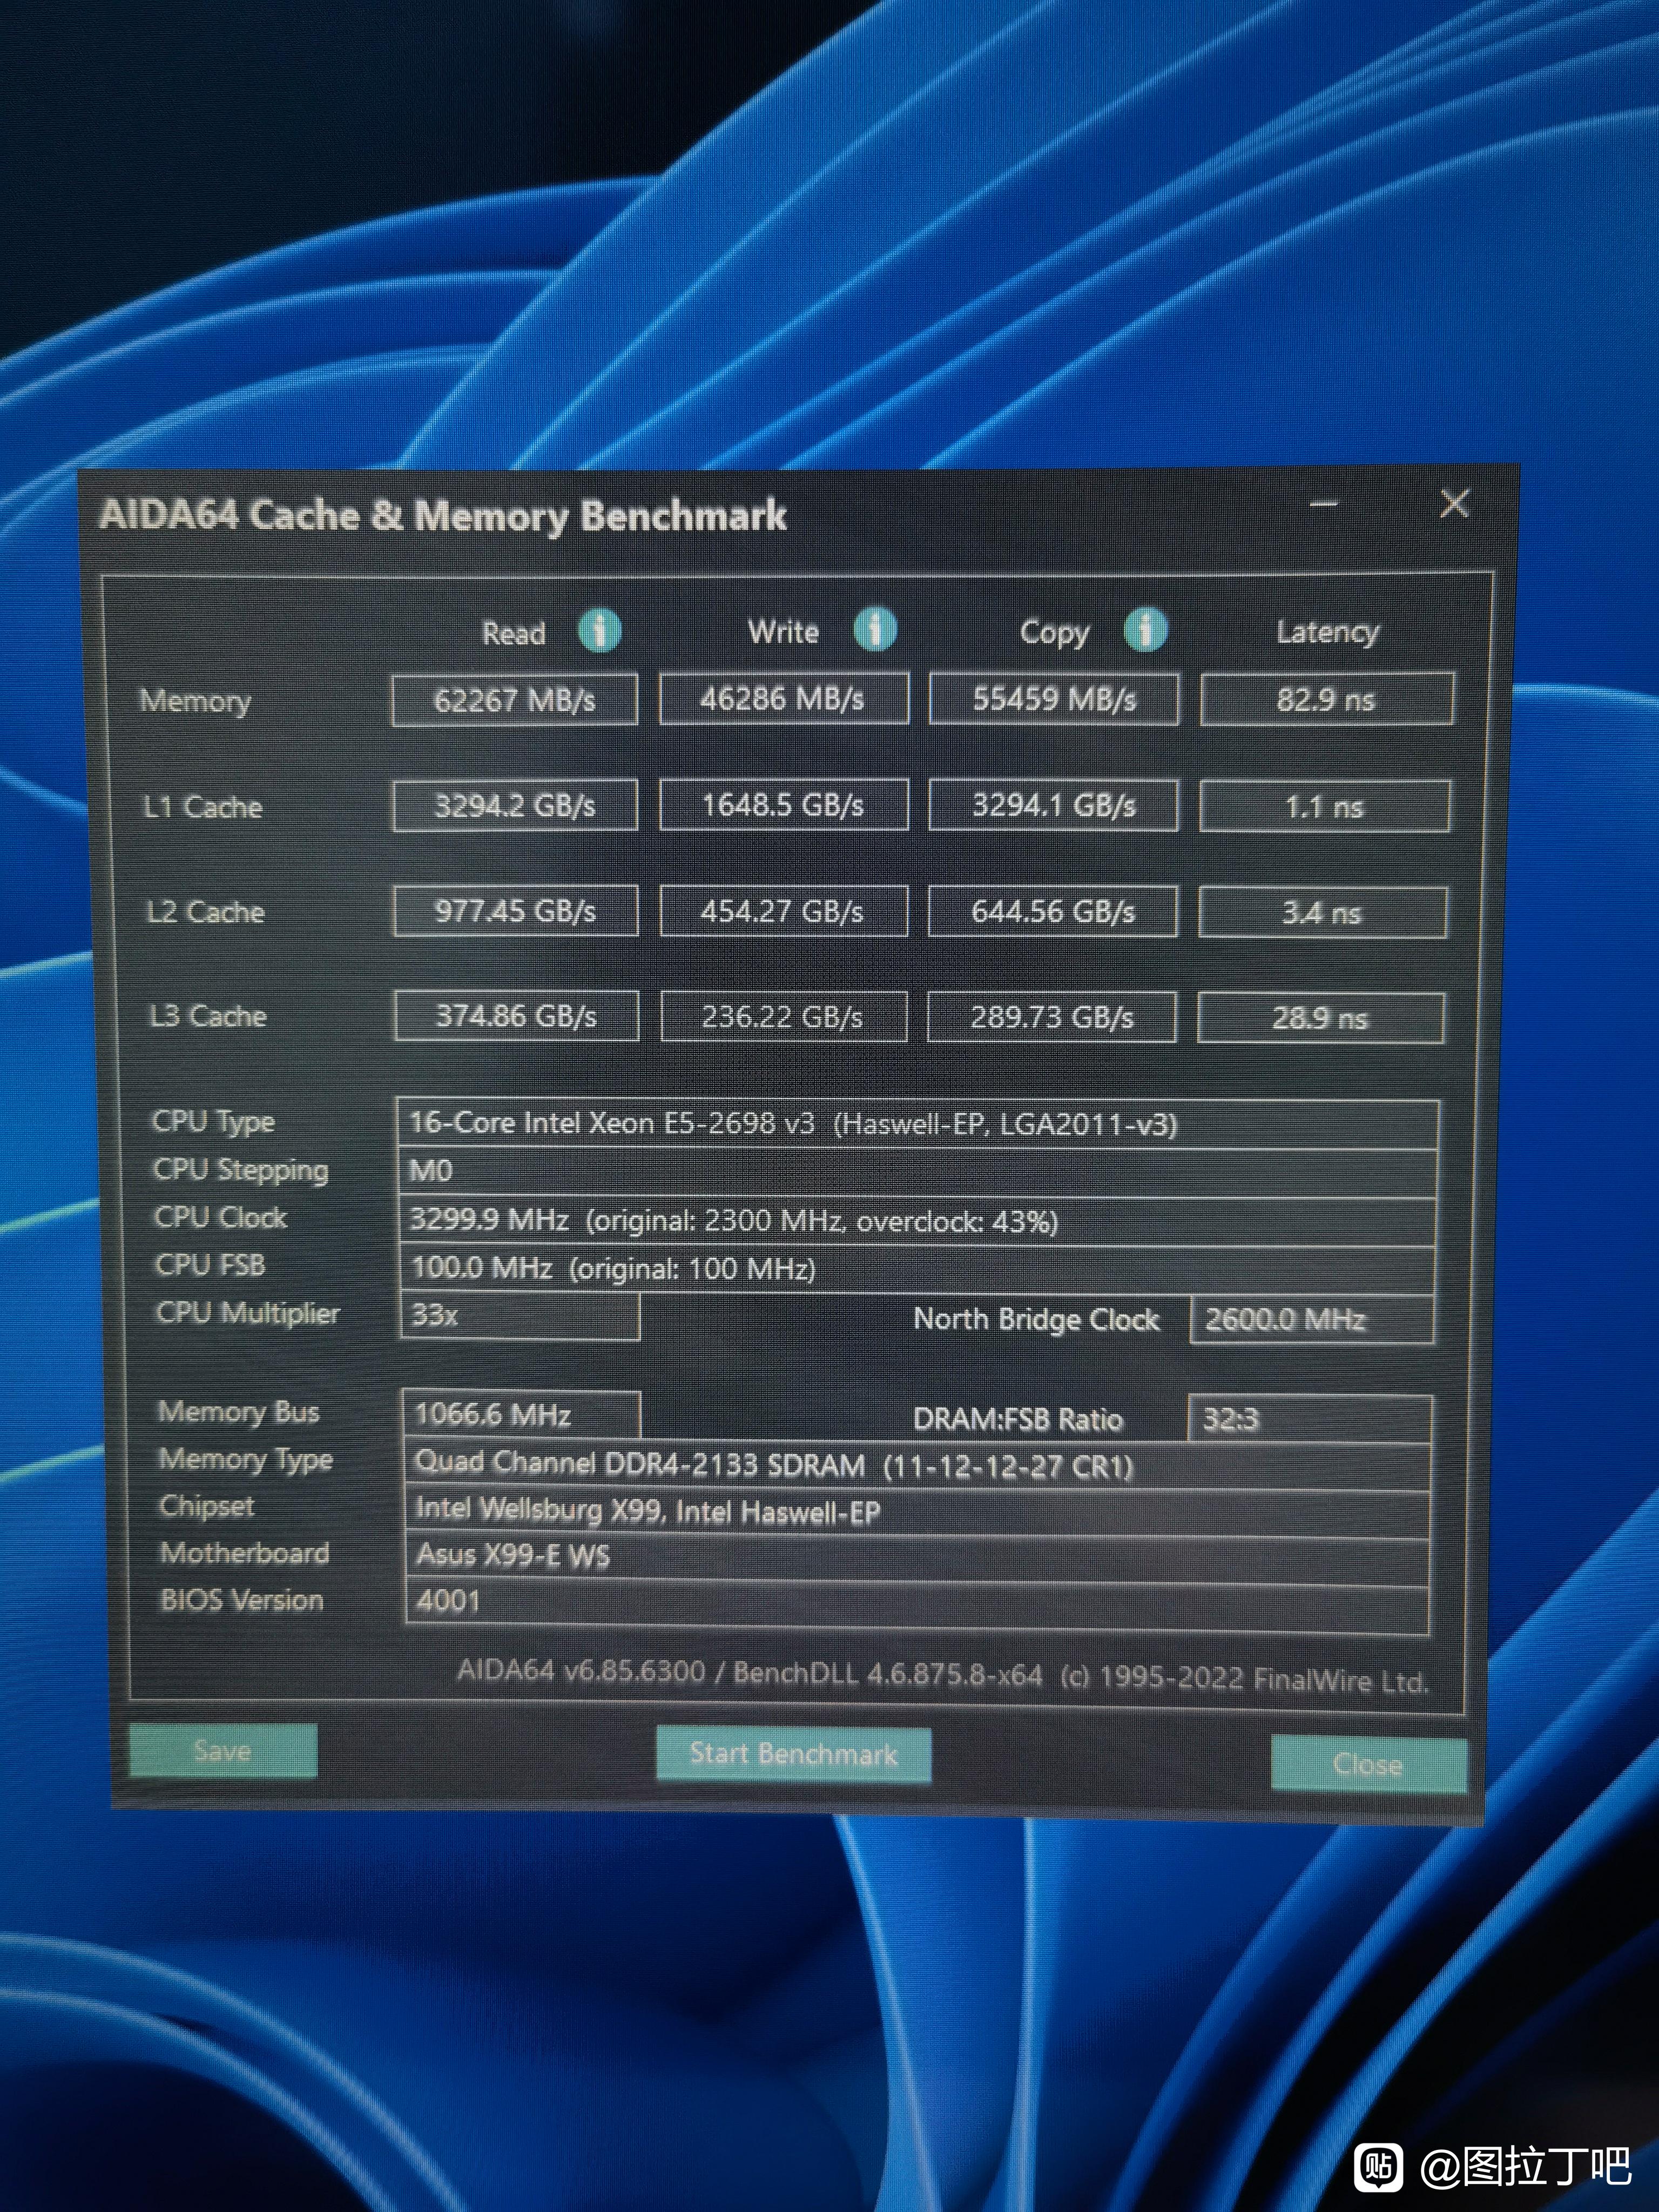Click the Write info icon
Screen dimensions: 1659x2212
point(875,629)
